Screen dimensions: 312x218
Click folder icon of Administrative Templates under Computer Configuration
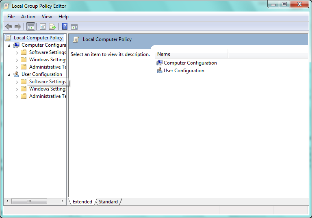pyautogui.click(x=24, y=67)
